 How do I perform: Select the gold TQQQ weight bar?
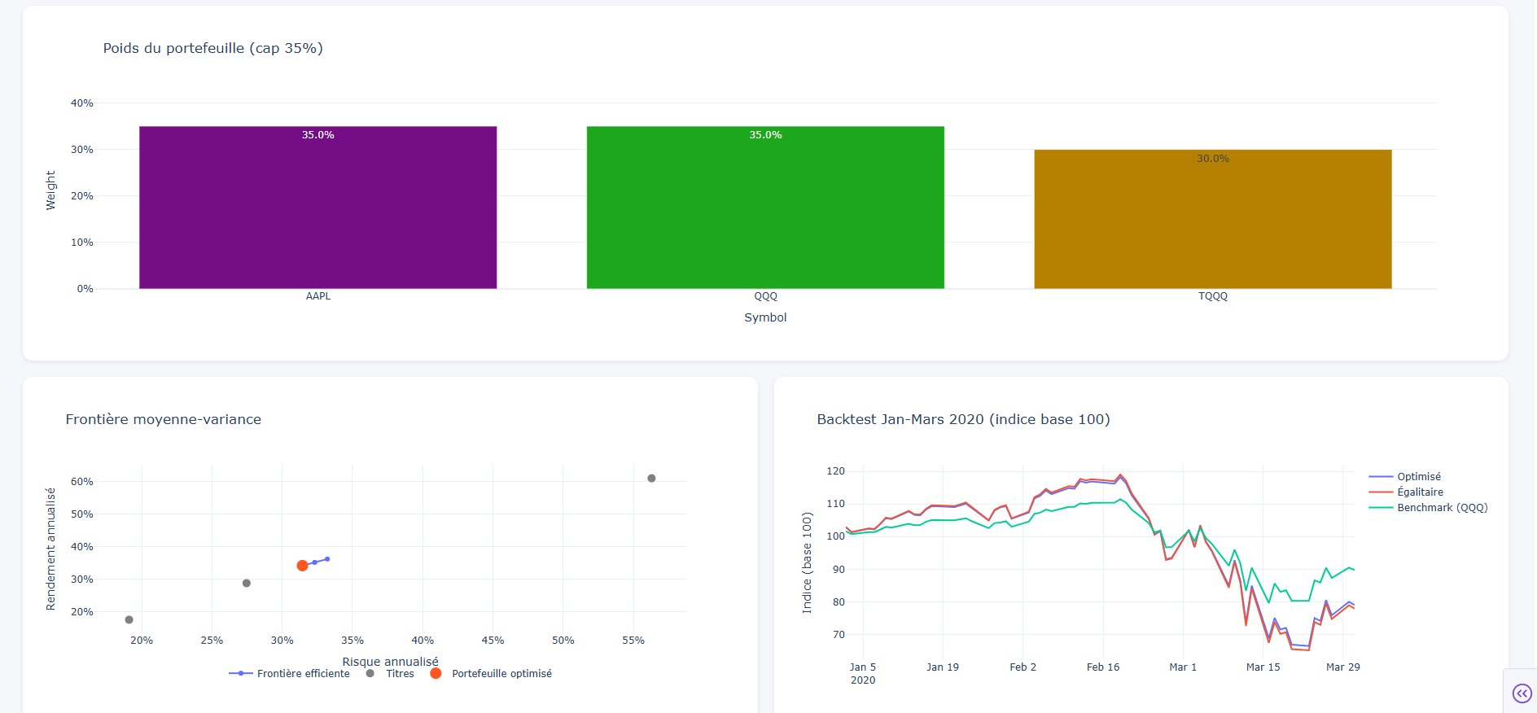pos(1212,219)
